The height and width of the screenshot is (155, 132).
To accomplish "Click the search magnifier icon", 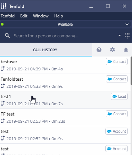I will [7, 36].
